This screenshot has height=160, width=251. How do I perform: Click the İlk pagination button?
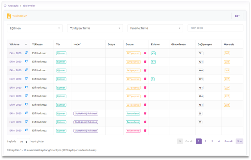tap(180, 141)
